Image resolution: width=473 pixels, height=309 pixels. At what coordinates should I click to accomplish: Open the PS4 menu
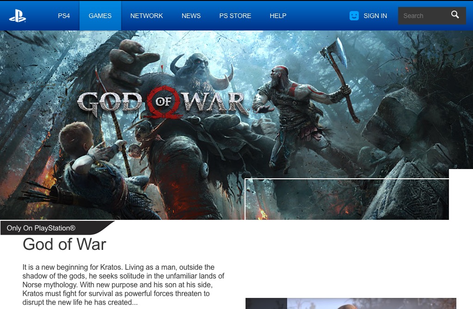64,16
